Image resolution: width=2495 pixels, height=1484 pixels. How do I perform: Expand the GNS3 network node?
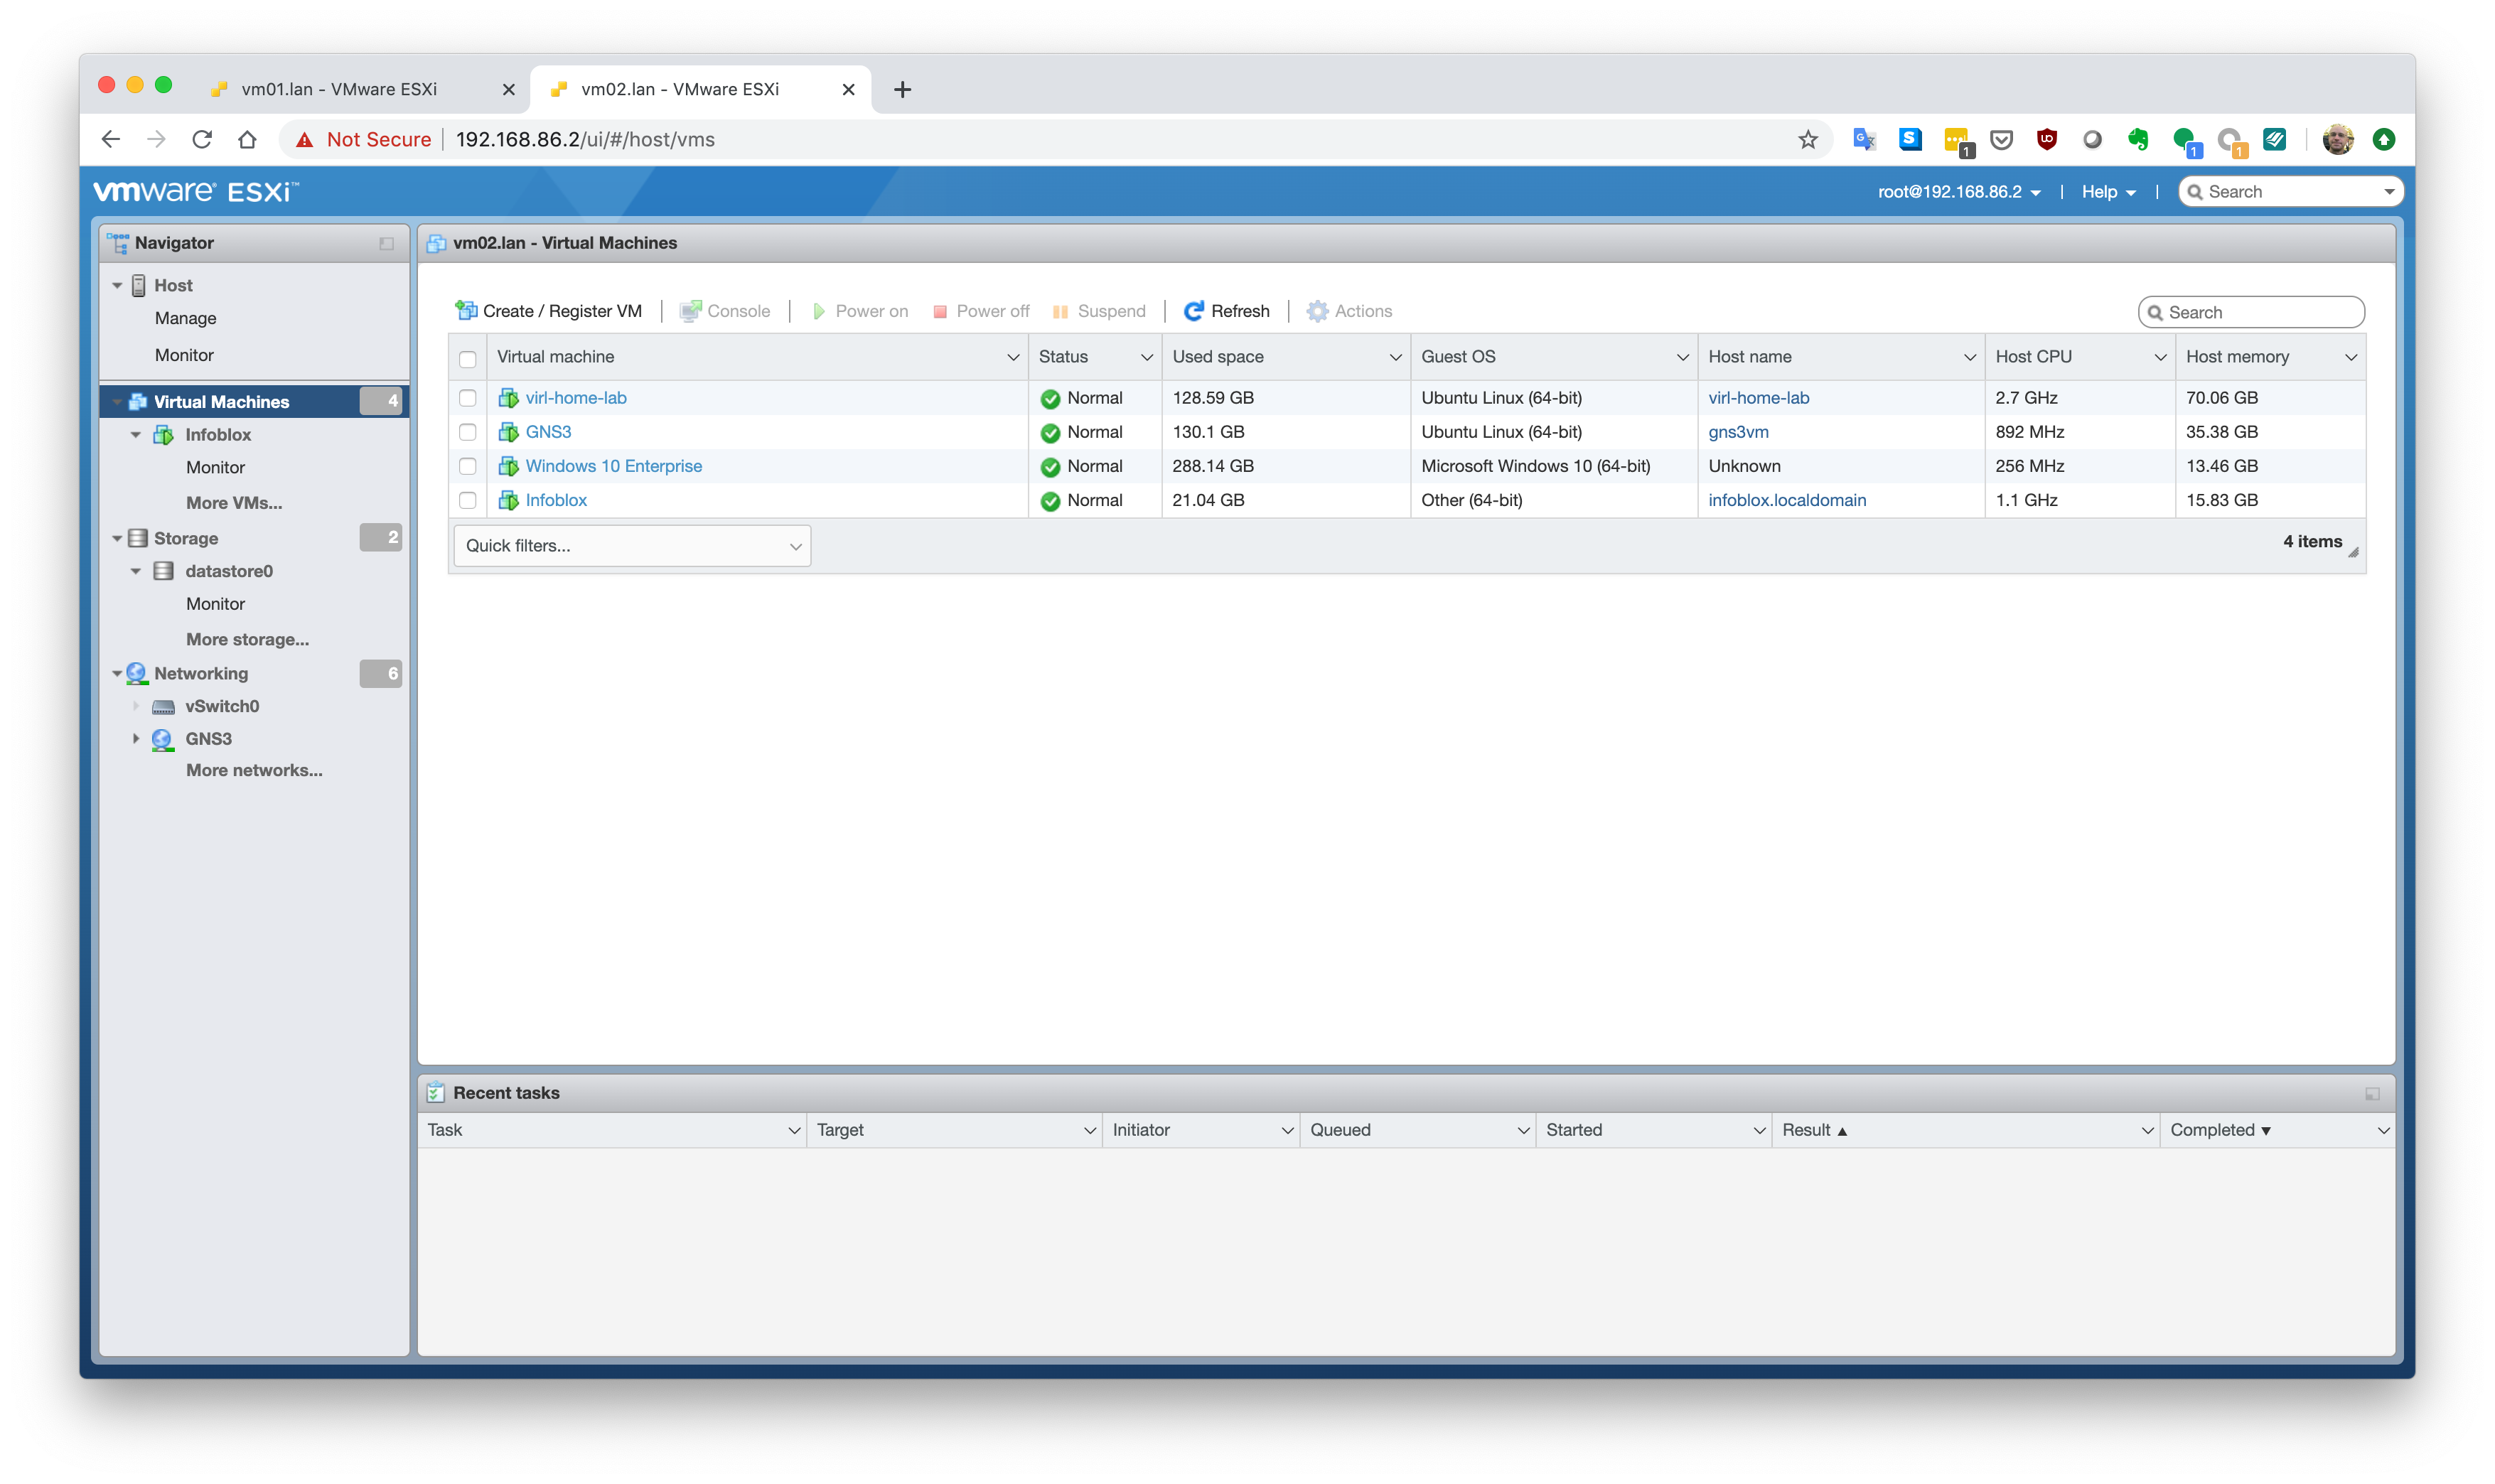[136, 739]
